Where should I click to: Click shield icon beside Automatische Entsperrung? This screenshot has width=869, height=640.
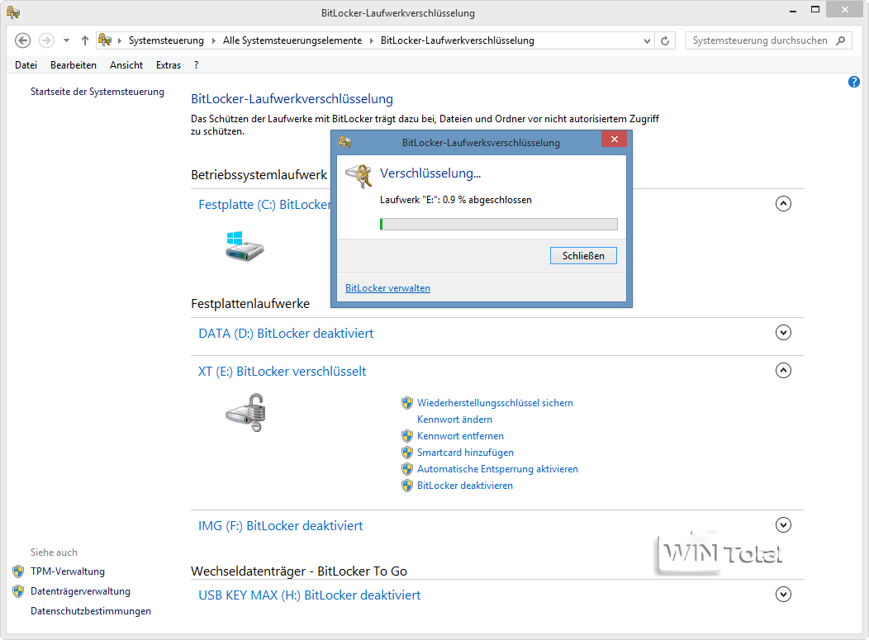407,469
